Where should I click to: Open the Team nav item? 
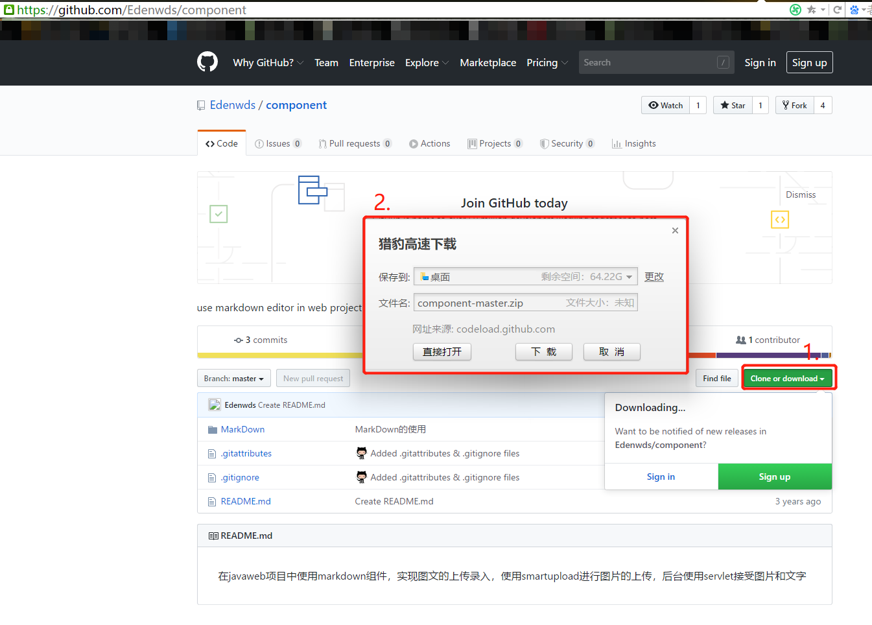pyautogui.click(x=326, y=62)
